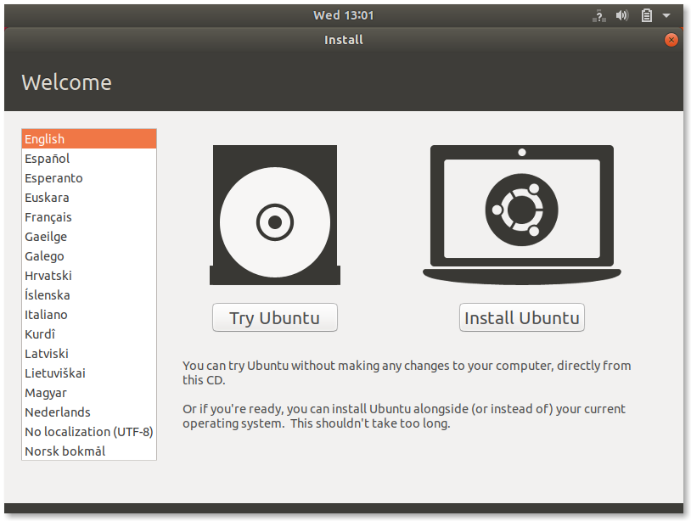Choose No localization (UTF-8) option
The height and width of the screenshot is (521, 691).
pyautogui.click(x=89, y=432)
